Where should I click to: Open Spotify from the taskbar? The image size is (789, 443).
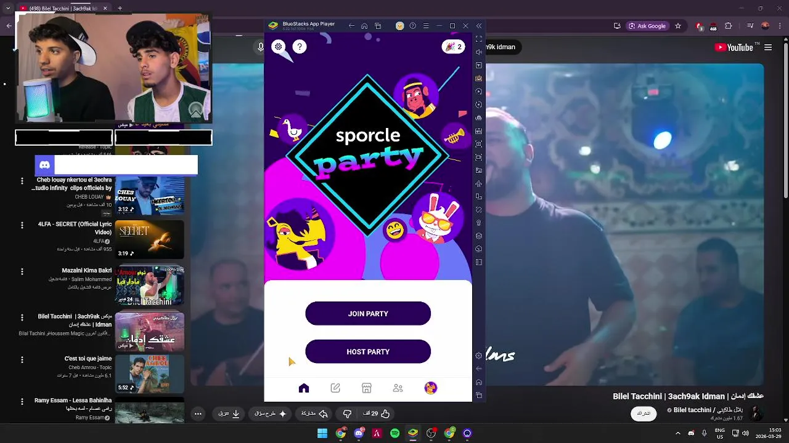click(395, 433)
